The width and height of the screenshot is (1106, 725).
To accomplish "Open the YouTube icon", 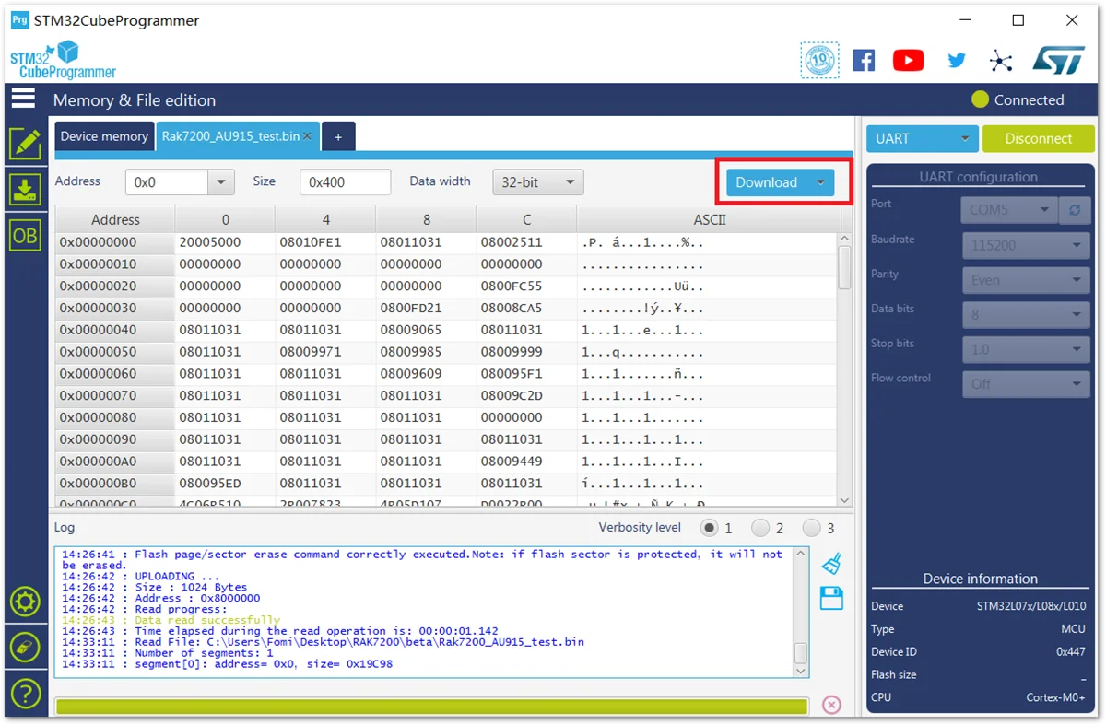I will tap(908, 60).
